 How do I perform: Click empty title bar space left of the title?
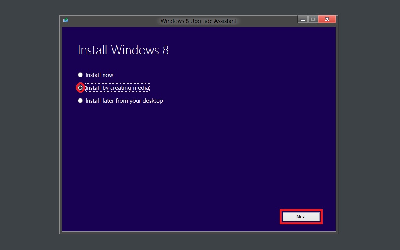coord(113,21)
